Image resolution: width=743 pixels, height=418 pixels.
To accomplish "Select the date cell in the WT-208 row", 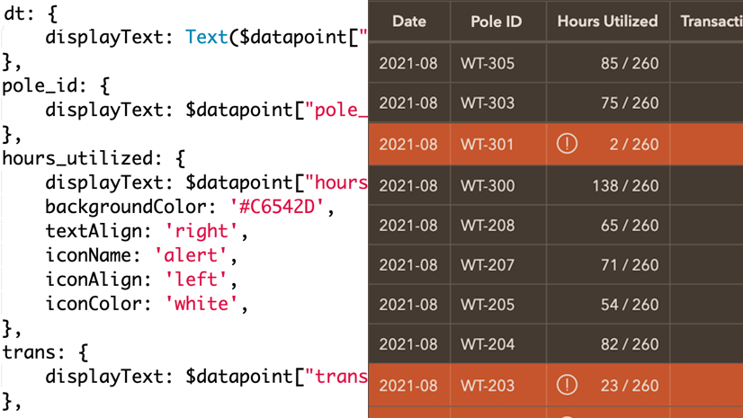I will point(408,225).
